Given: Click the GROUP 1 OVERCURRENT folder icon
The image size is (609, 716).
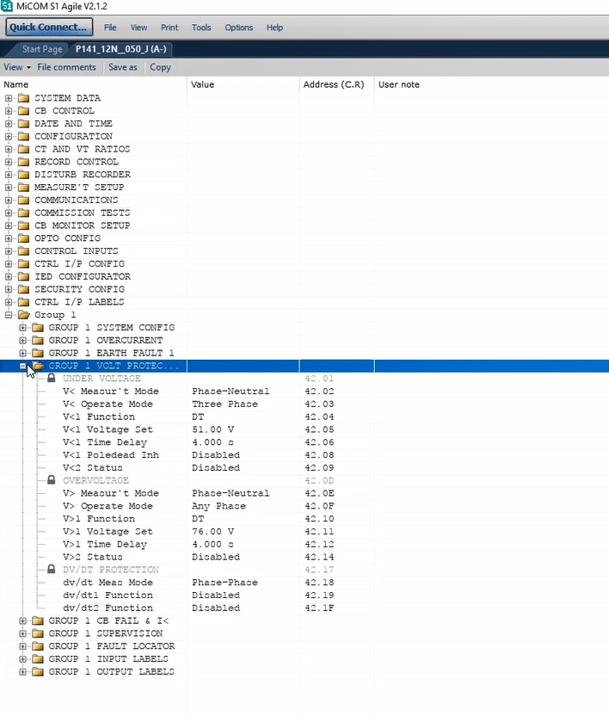Looking at the screenshot, I should [38, 340].
